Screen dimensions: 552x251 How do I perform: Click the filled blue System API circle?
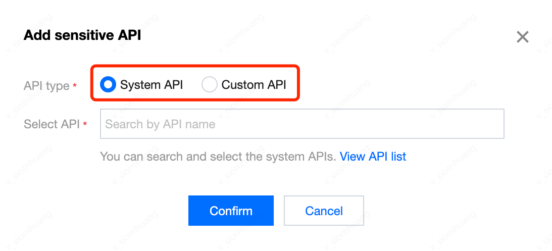click(108, 85)
